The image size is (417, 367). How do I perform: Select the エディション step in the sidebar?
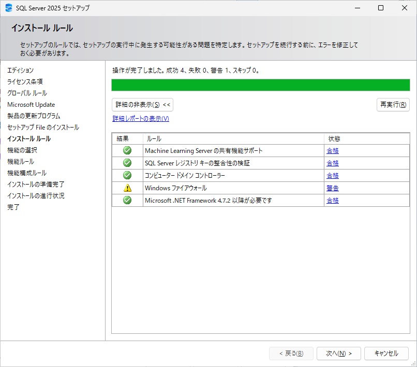pyautogui.click(x=20, y=70)
